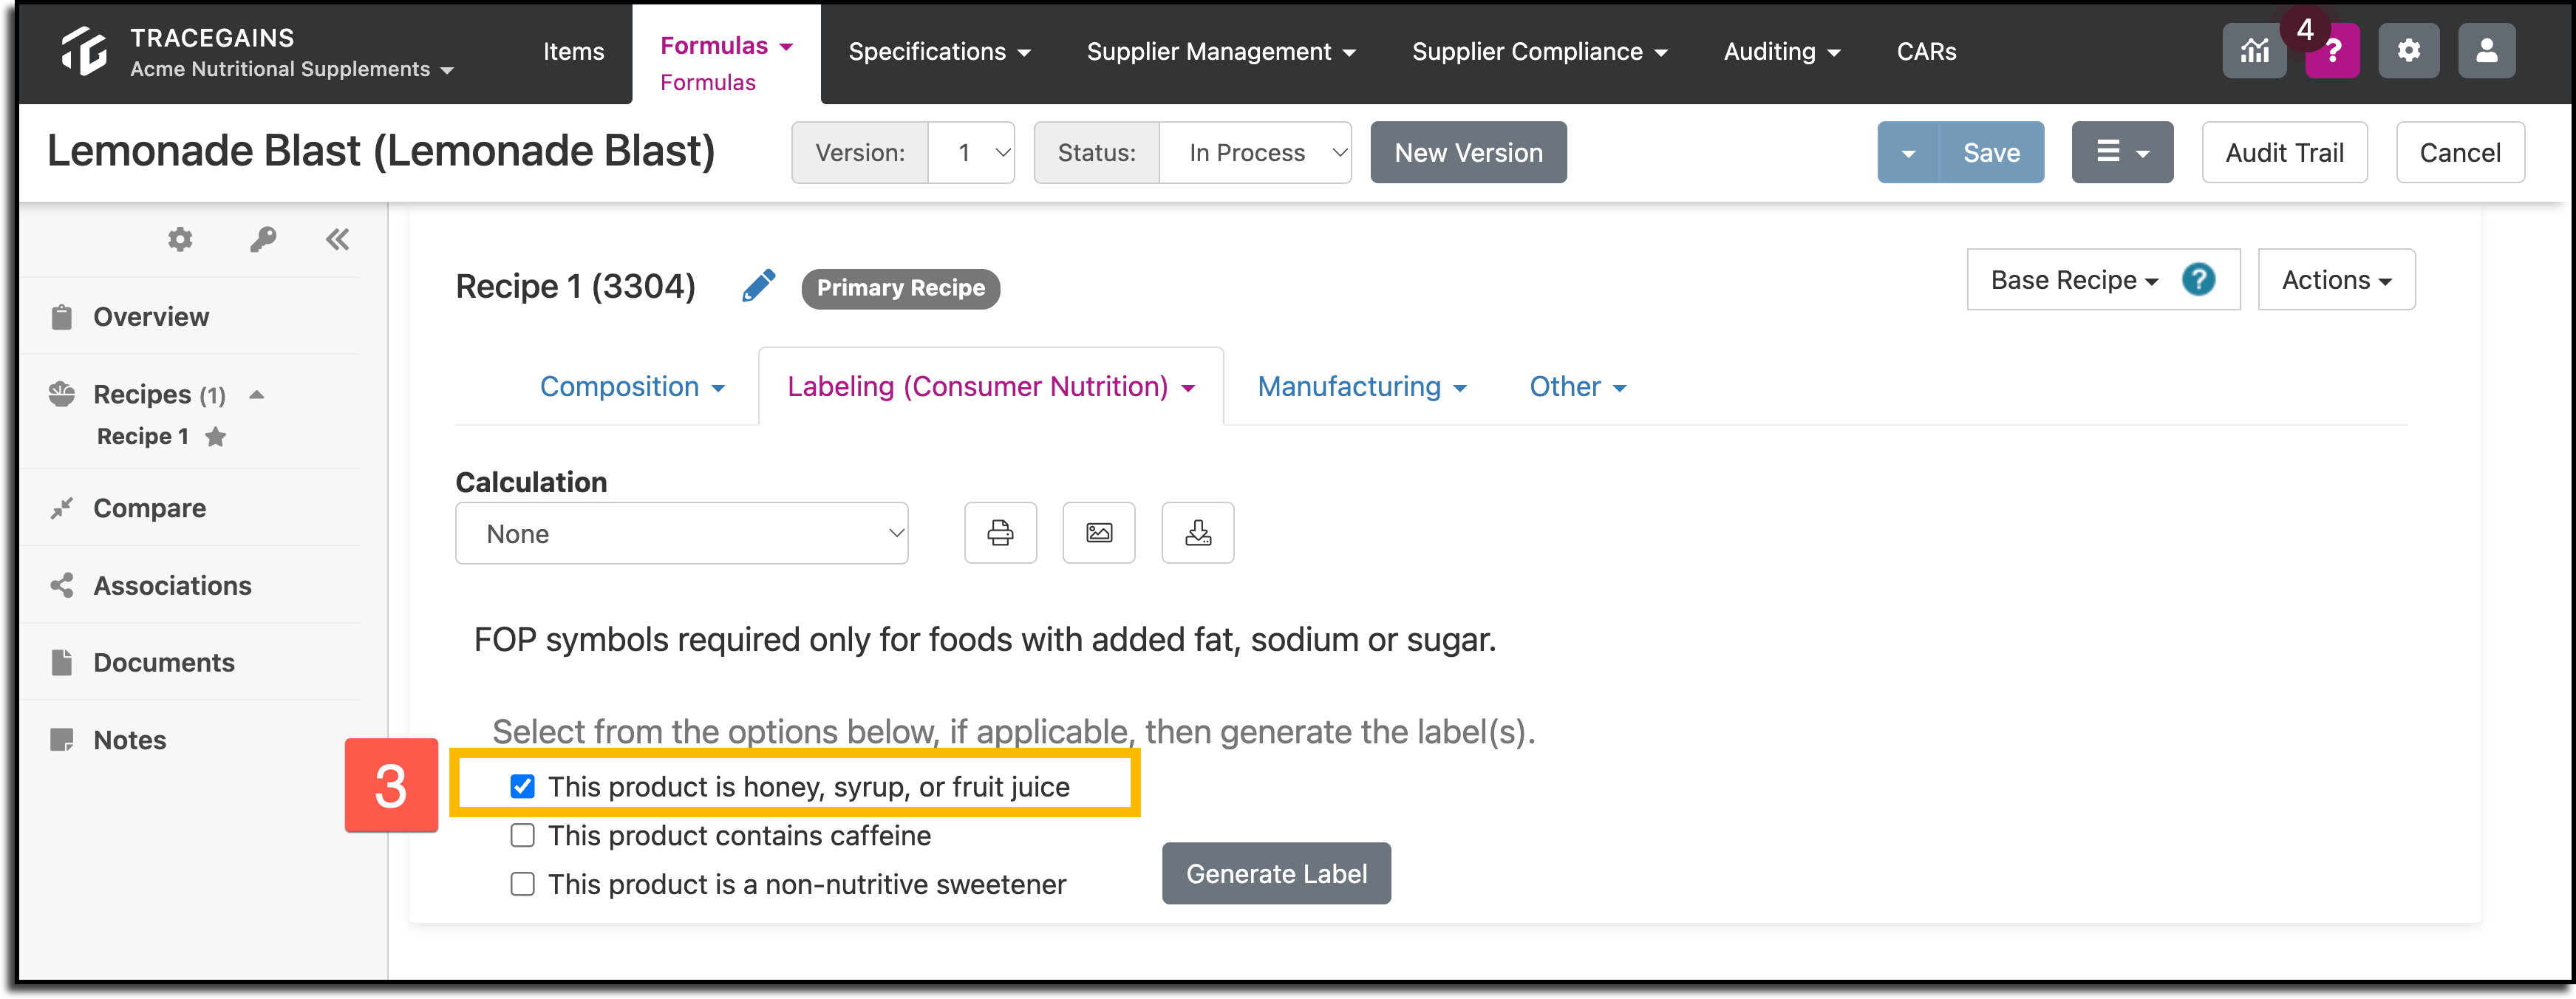Click the Generate Label button
Screen dimensions: 2576x999
coord(1276,873)
